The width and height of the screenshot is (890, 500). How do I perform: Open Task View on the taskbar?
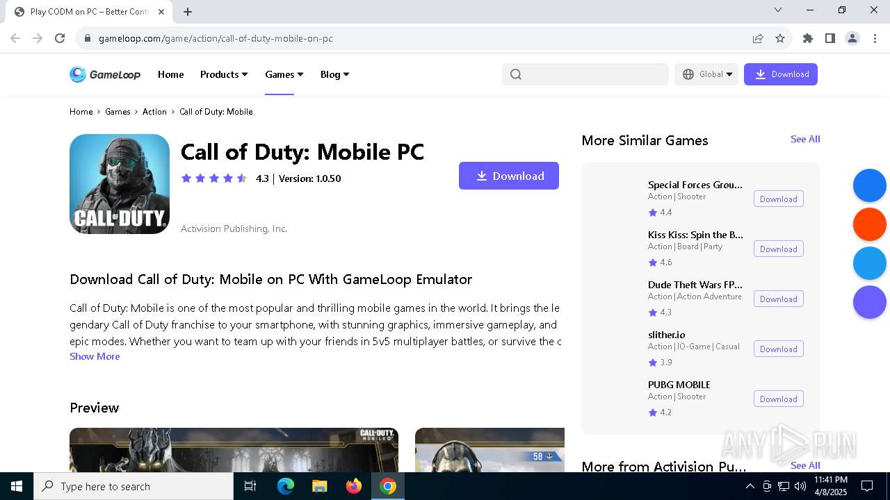[250, 486]
